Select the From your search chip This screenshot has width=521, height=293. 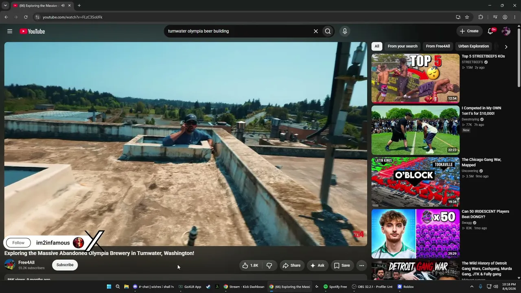(403, 46)
